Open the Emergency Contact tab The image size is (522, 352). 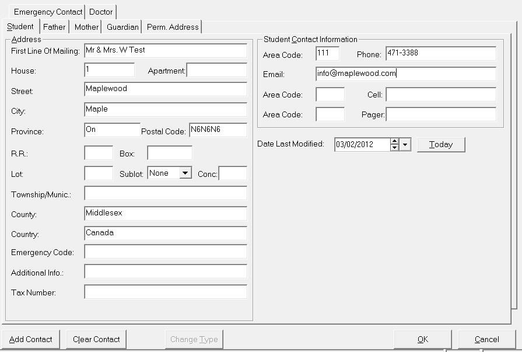point(48,12)
